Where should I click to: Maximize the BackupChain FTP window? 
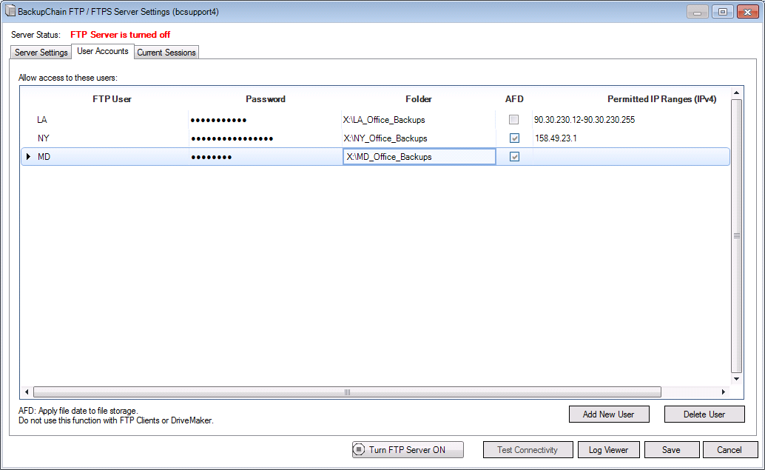pyautogui.click(x=723, y=12)
